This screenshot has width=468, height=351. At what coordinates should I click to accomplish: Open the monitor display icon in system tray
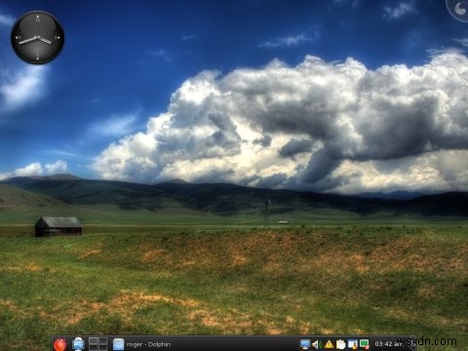click(x=305, y=344)
